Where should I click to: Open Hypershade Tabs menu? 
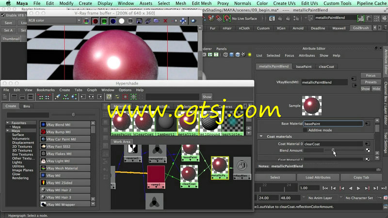pos(78,90)
